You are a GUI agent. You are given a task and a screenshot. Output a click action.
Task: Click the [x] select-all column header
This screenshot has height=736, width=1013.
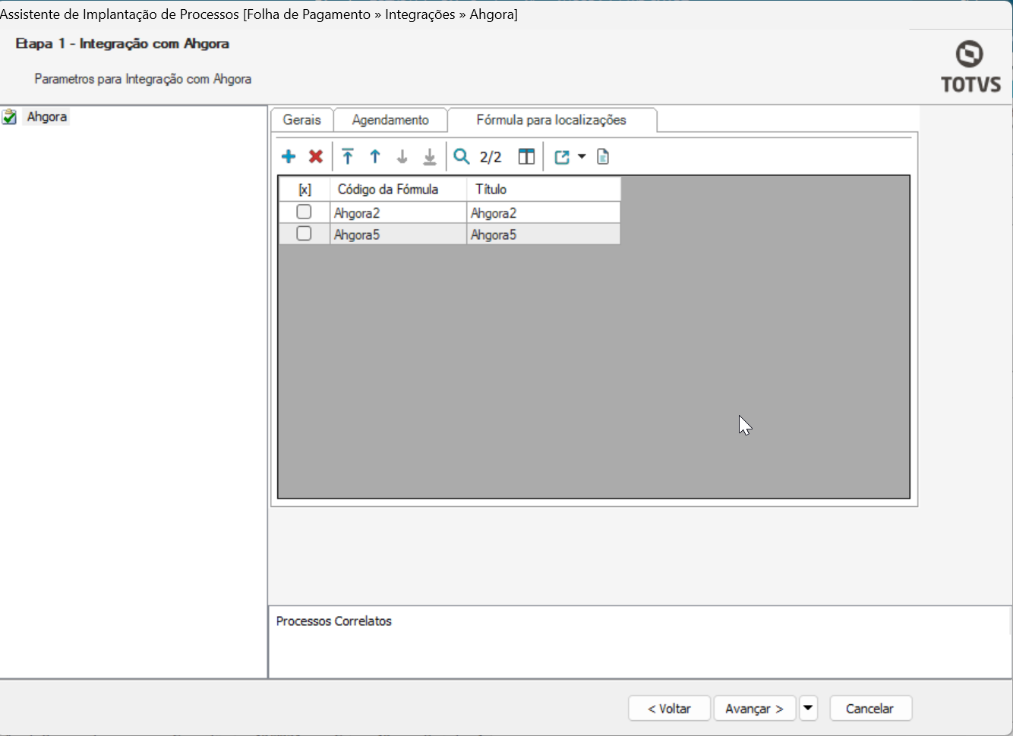tap(305, 190)
